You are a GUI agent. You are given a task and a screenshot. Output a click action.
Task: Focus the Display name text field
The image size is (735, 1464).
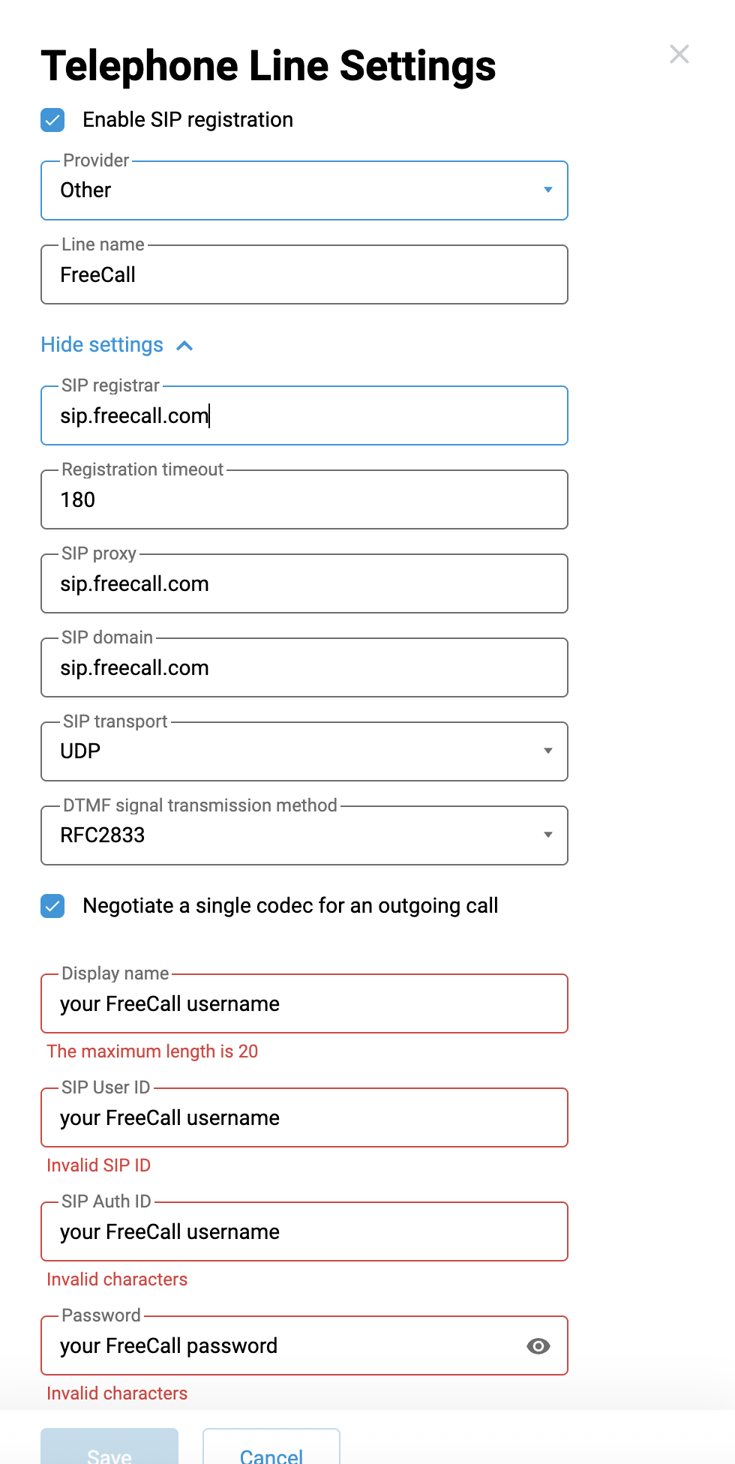point(304,1003)
